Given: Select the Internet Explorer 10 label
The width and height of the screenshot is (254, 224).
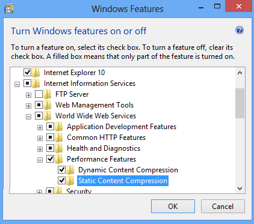Looking at the screenshot, I should (x=75, y=73).
